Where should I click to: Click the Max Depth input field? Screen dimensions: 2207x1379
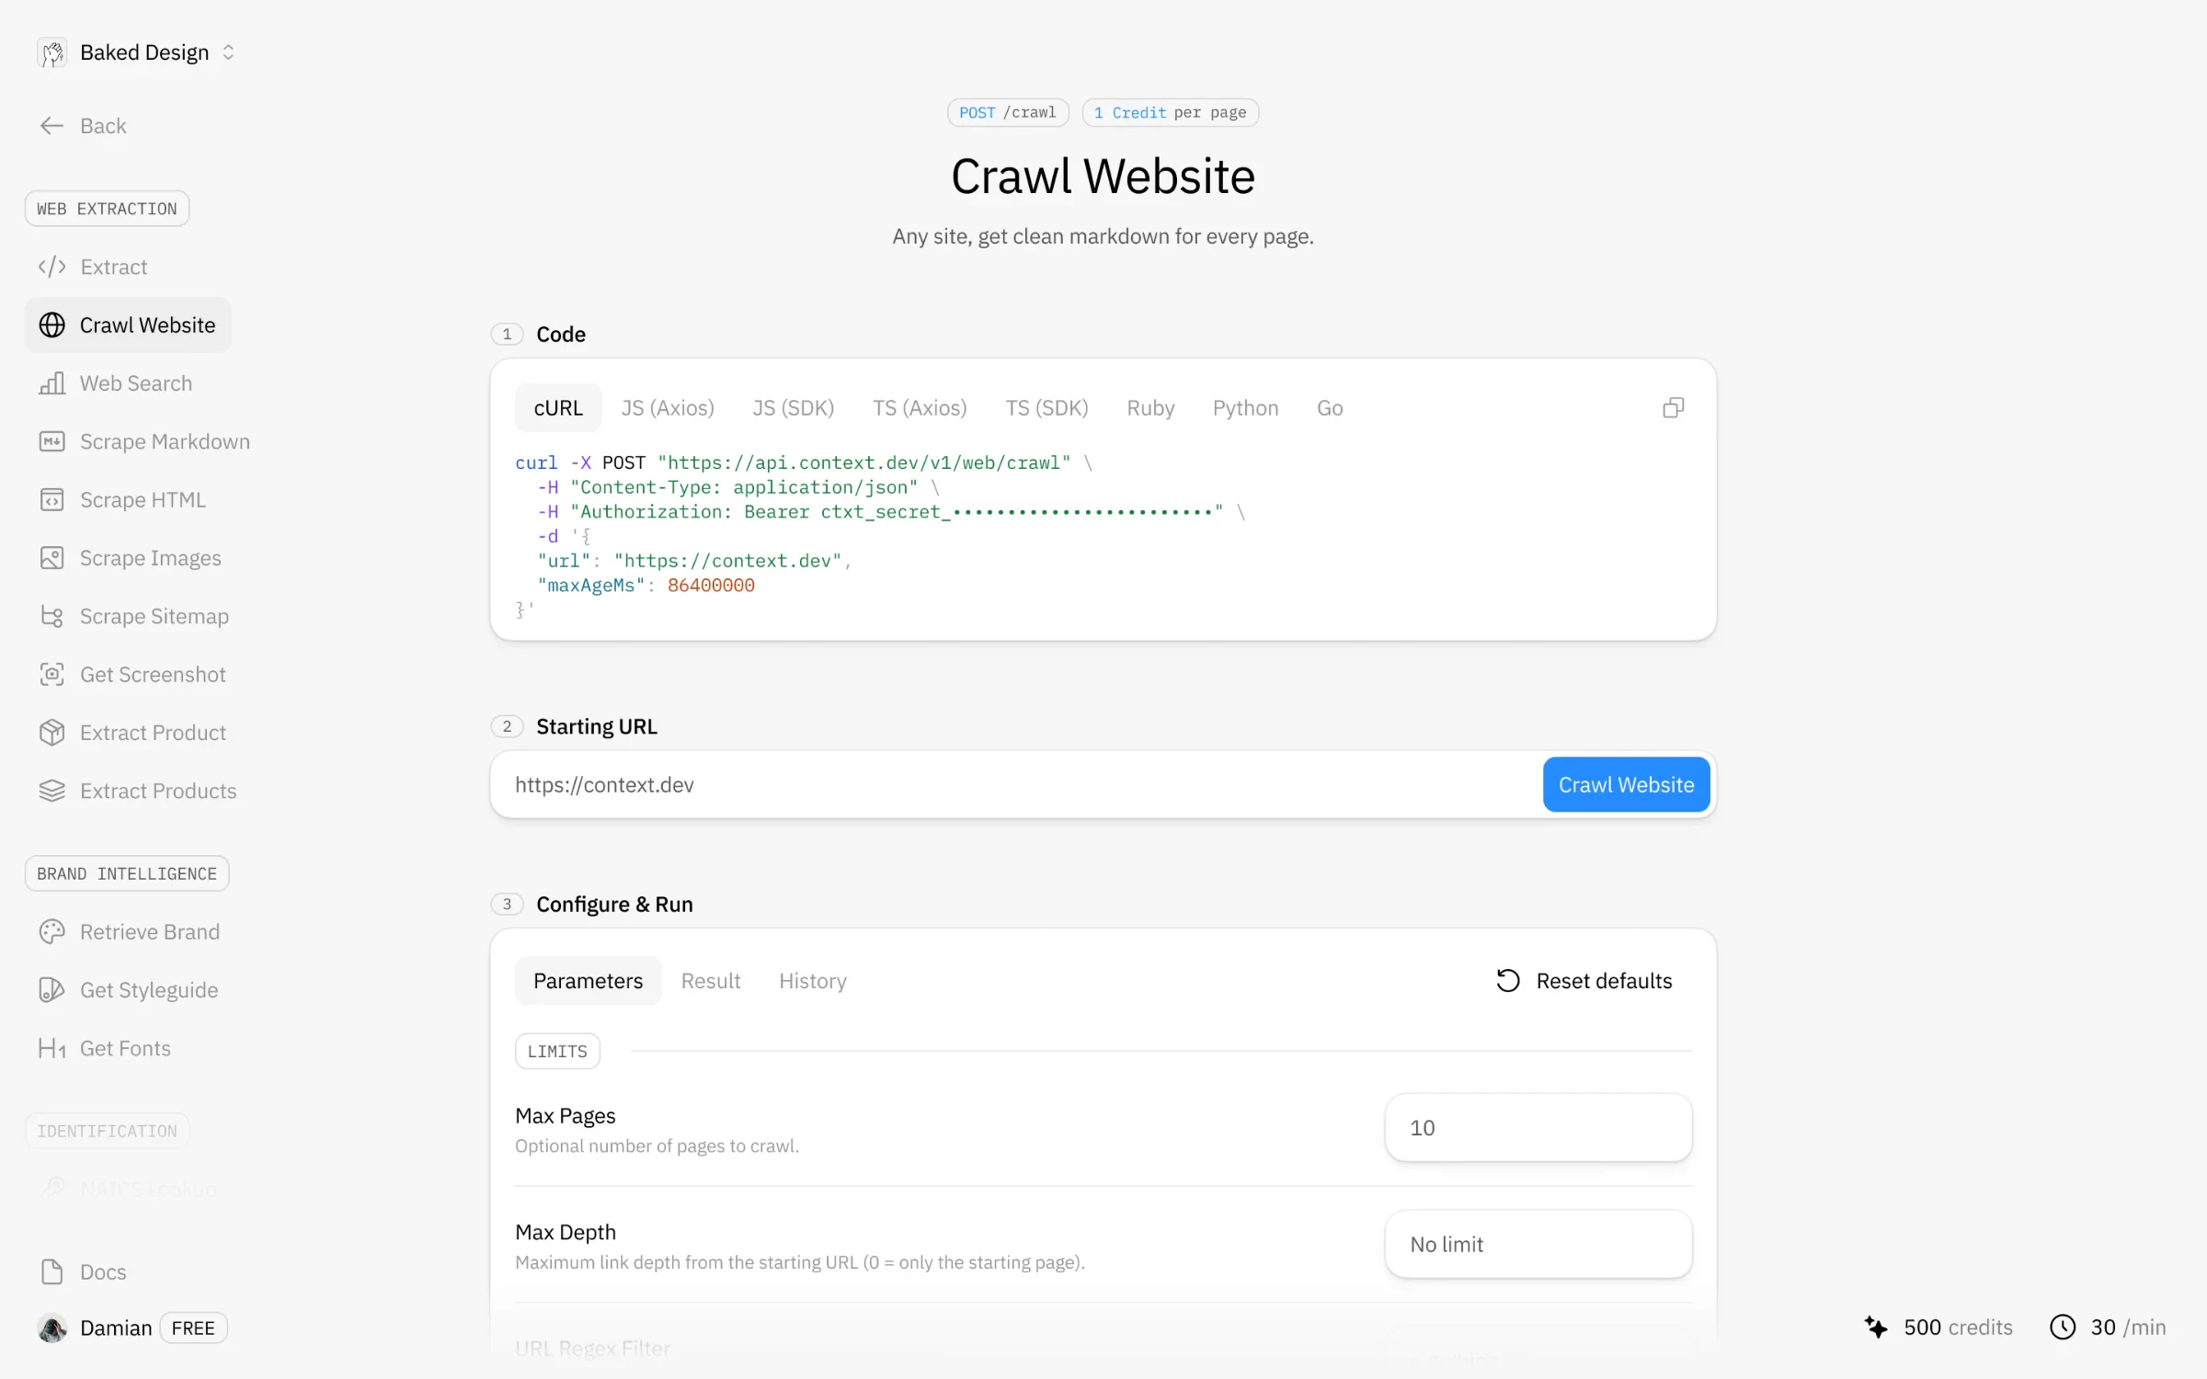click(1538, 1244)
